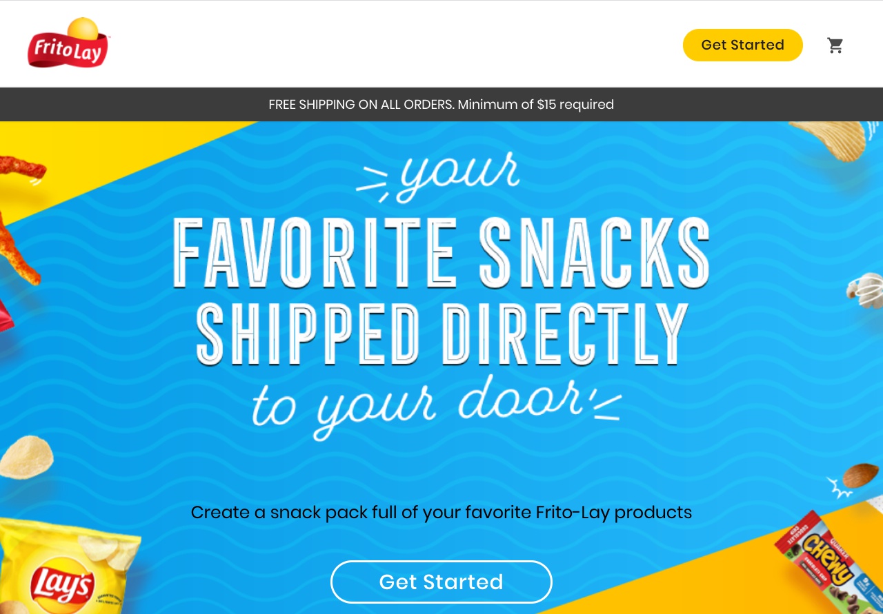883x614 pixels.
Task: Click the Frito-Lay logo
Action: coord(68,43)
